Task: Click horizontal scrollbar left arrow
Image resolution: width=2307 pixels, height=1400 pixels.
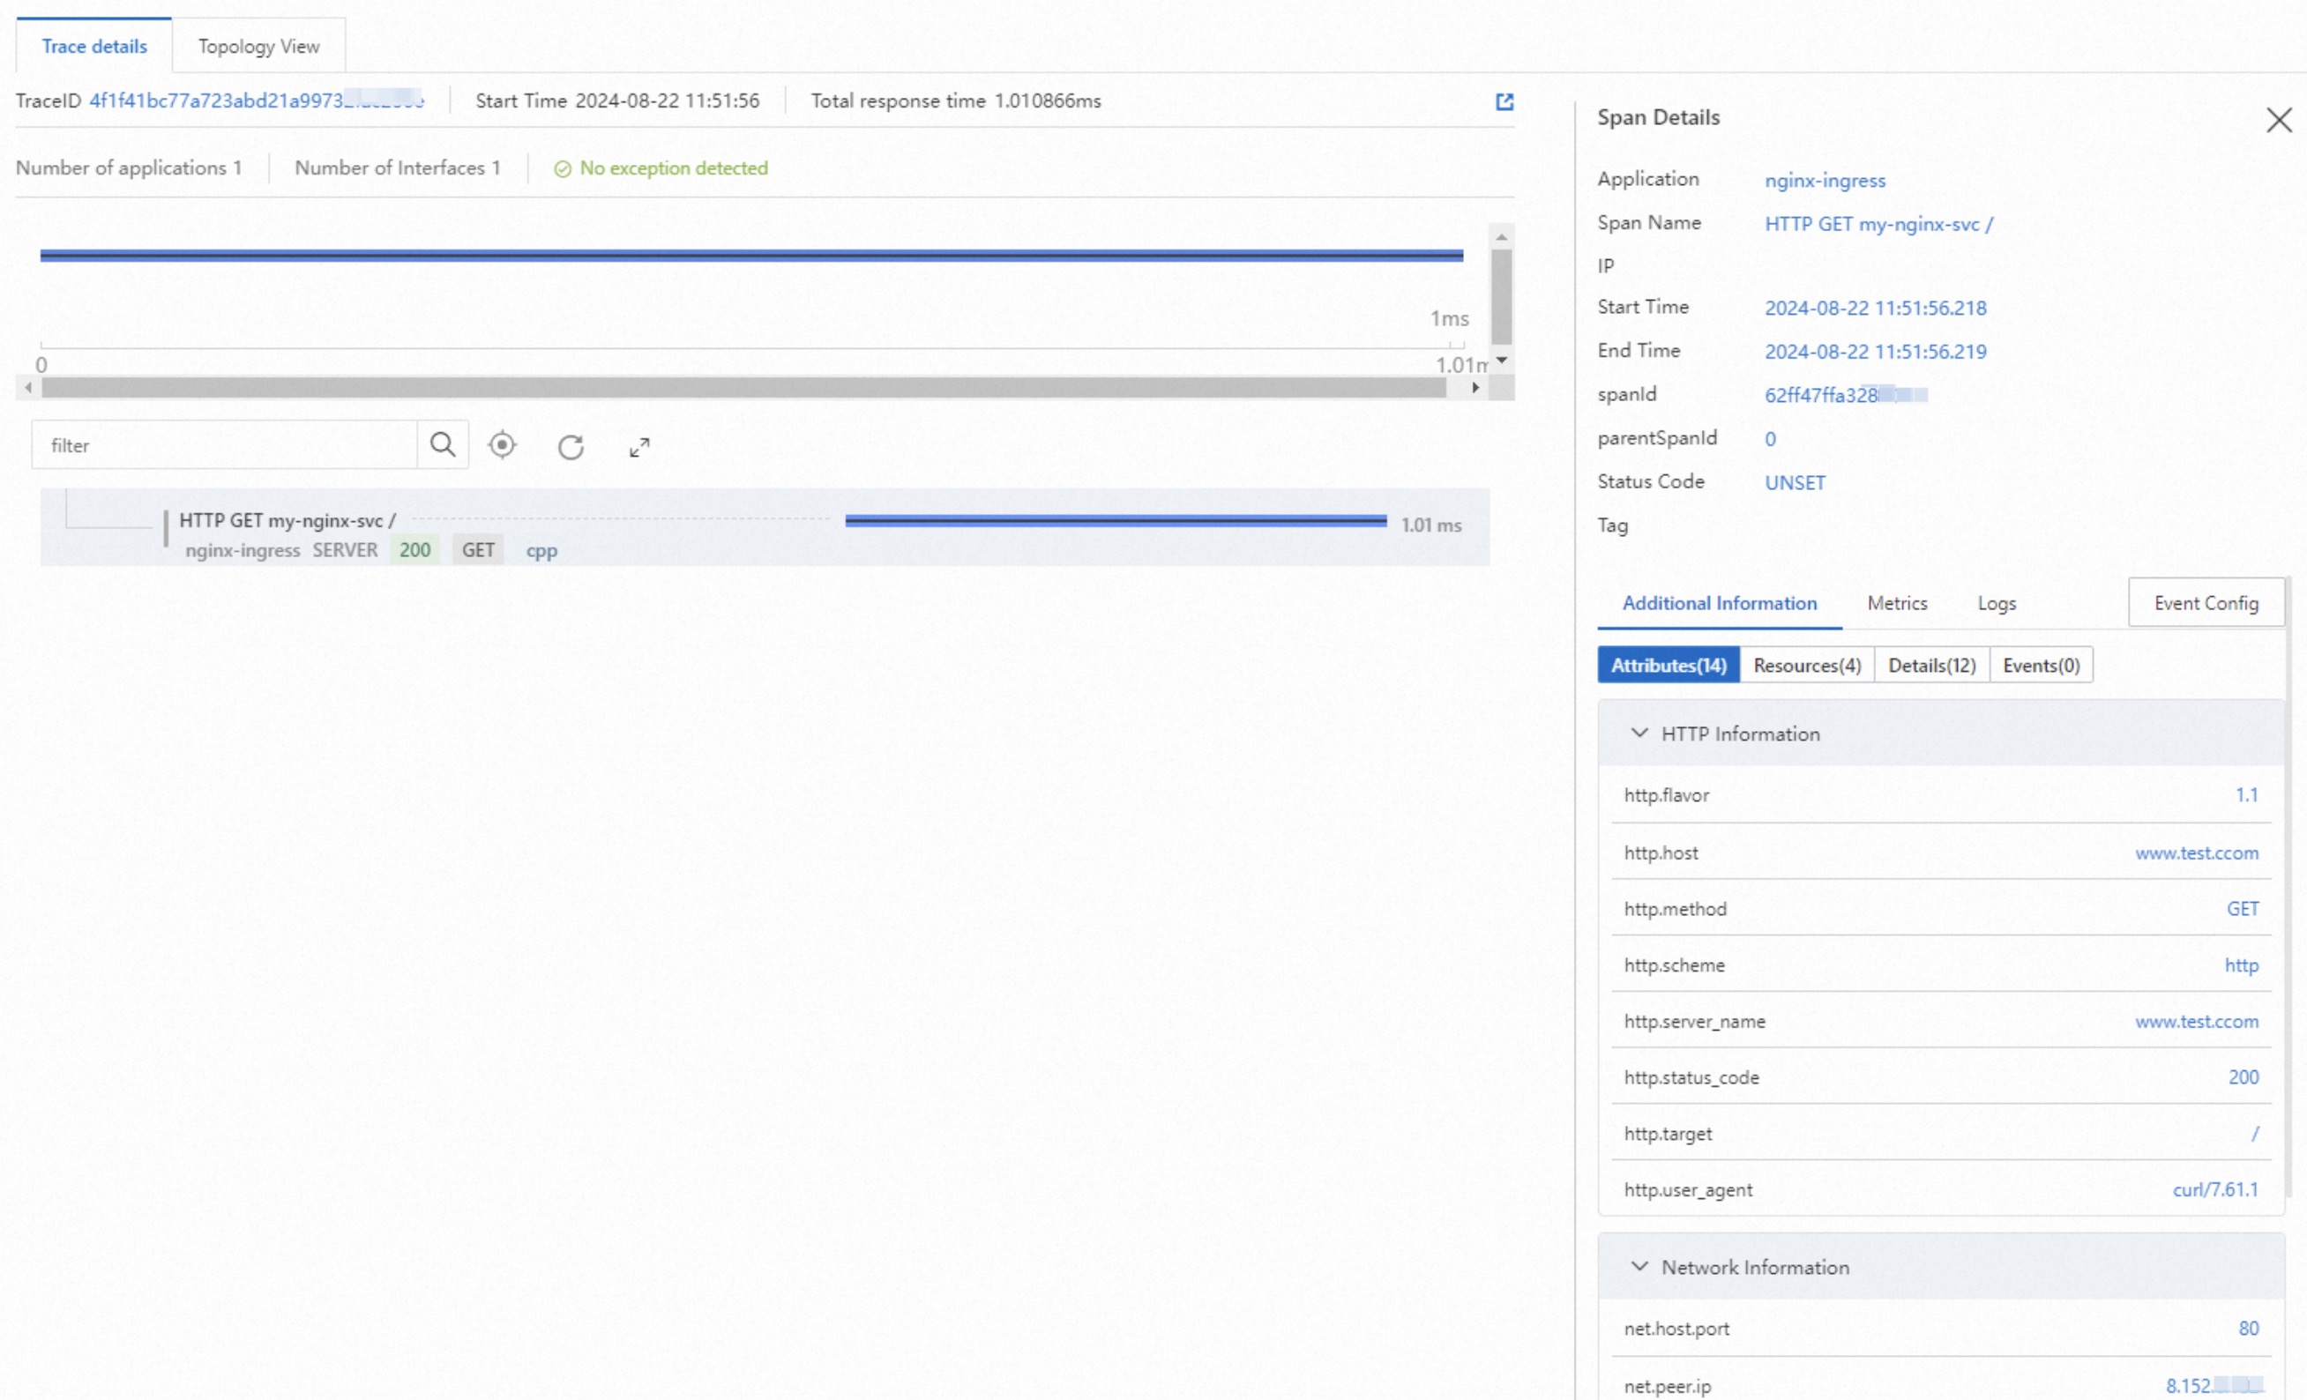Action: coord(28,387)
